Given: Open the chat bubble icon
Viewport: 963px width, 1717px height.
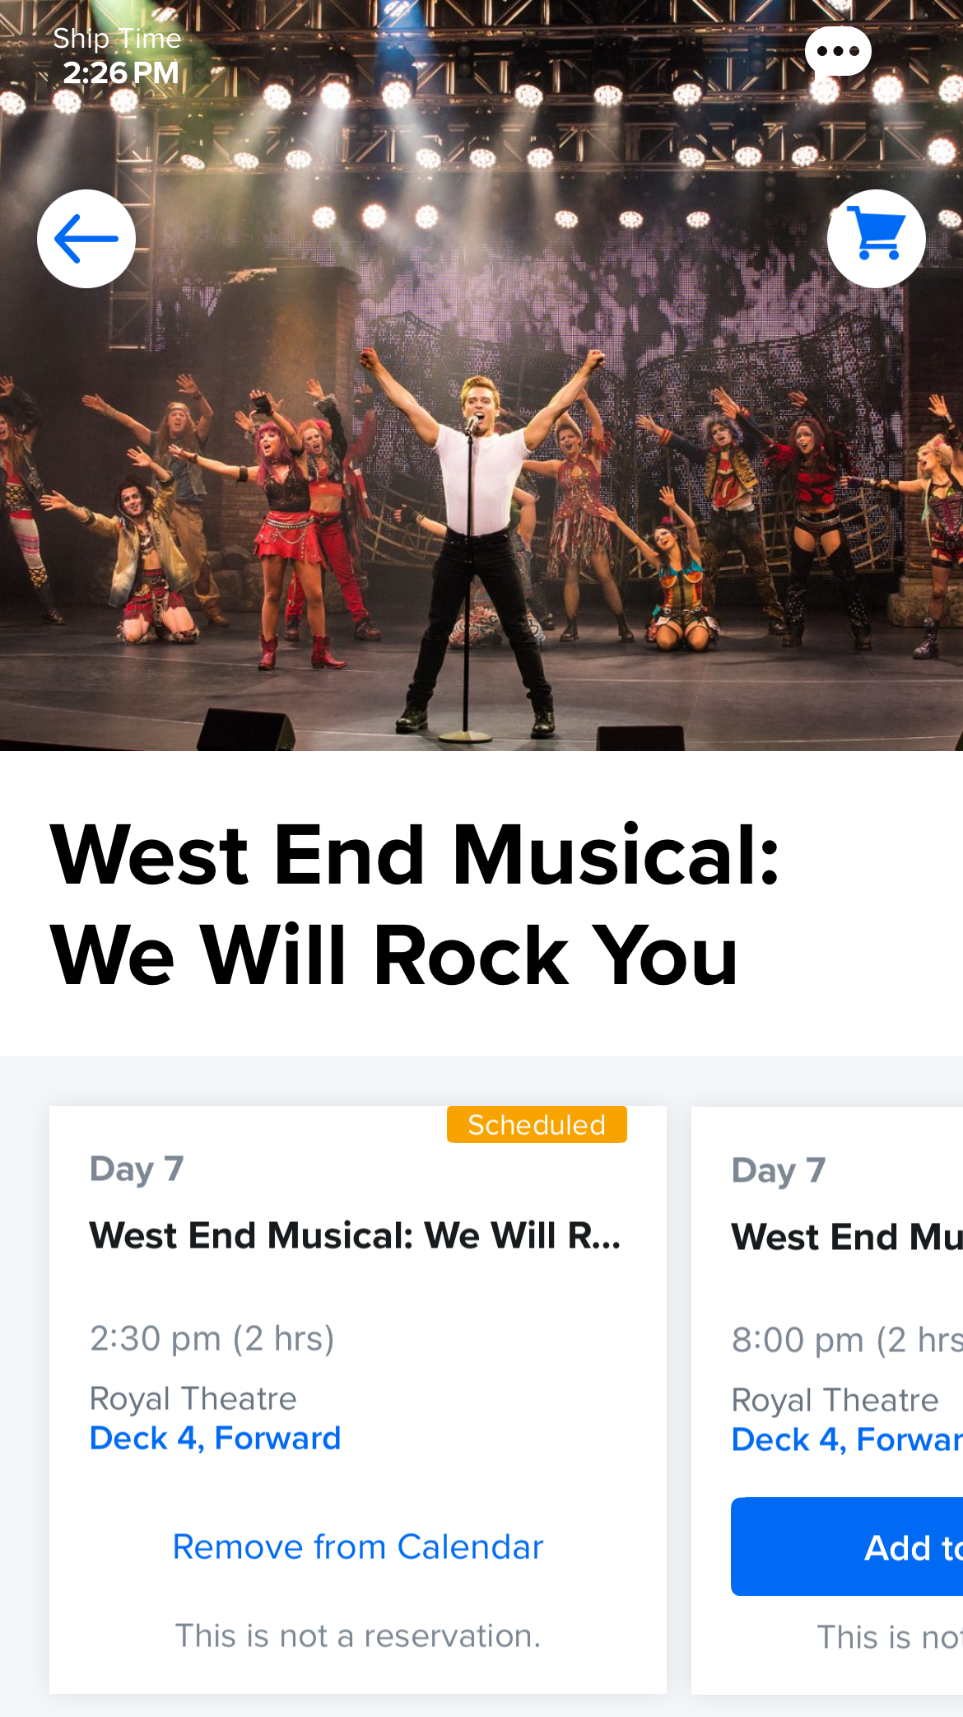Looking at the screenshot, I should click(x=838, y=52).
